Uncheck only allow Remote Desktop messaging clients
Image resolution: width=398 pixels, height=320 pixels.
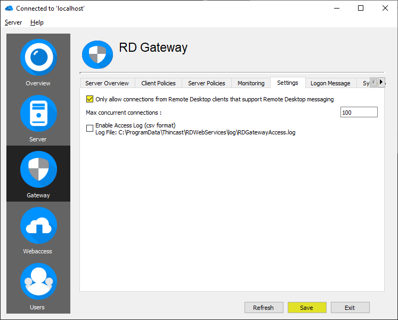click(90, 99)
